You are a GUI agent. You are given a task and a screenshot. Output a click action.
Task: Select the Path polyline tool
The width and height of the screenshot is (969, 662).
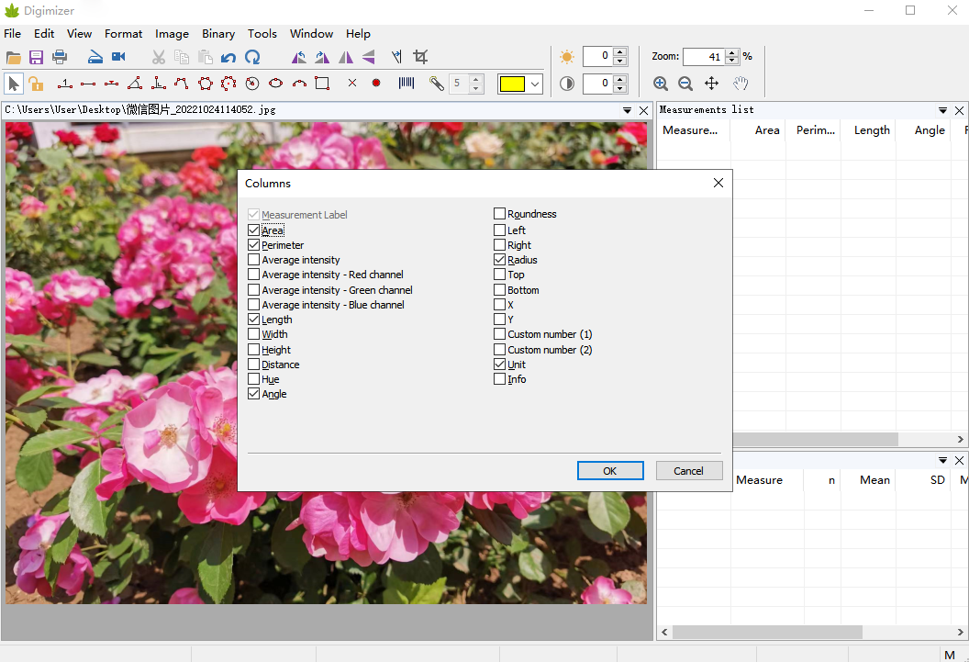pos(182,84)
